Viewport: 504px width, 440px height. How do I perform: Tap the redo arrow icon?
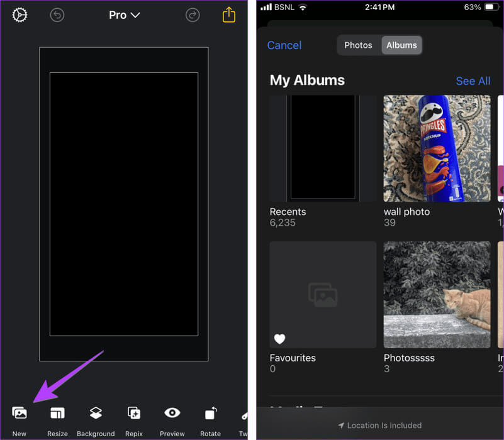click(193, 15)
